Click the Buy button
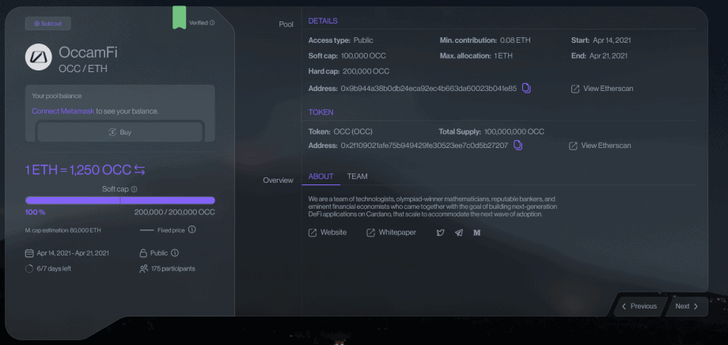728x345 pixels. point(119,132)
